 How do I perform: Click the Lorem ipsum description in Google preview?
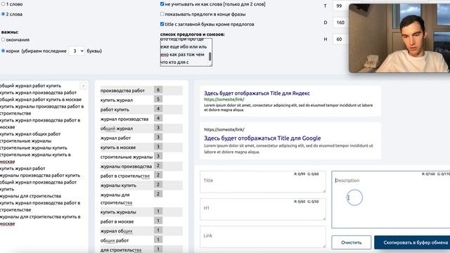(x=288, y=148)
